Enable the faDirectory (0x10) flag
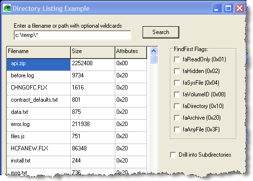Screen dimensions: 253x181 point(177,106)
